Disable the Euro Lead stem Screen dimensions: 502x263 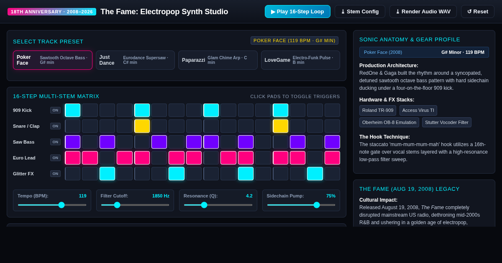(x=55, y=158)
